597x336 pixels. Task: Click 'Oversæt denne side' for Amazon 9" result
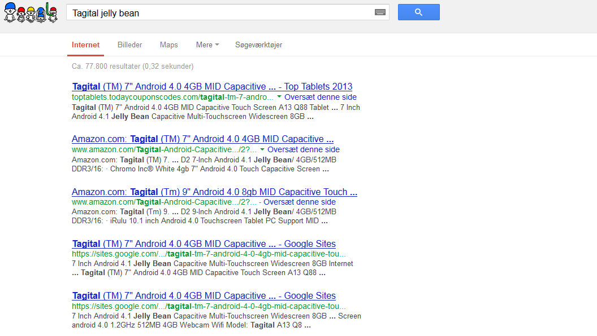[300, 202]
